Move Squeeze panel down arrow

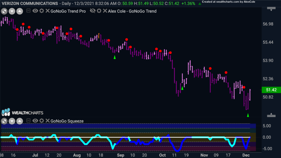pos(12,121)
